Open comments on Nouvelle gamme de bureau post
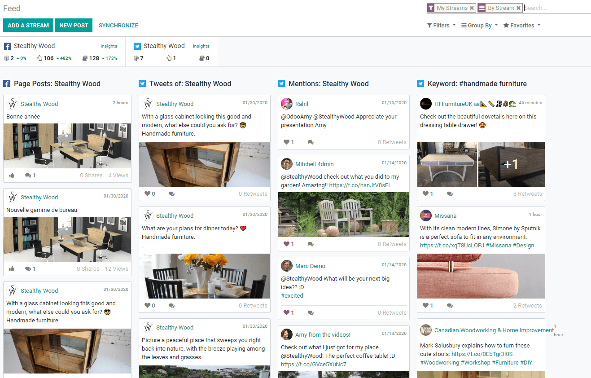591x378 pixels. pos(30,269)
